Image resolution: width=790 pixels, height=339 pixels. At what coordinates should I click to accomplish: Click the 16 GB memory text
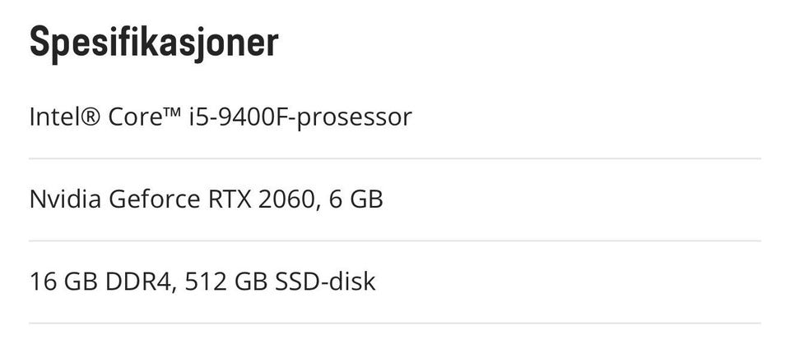(63, 282)
